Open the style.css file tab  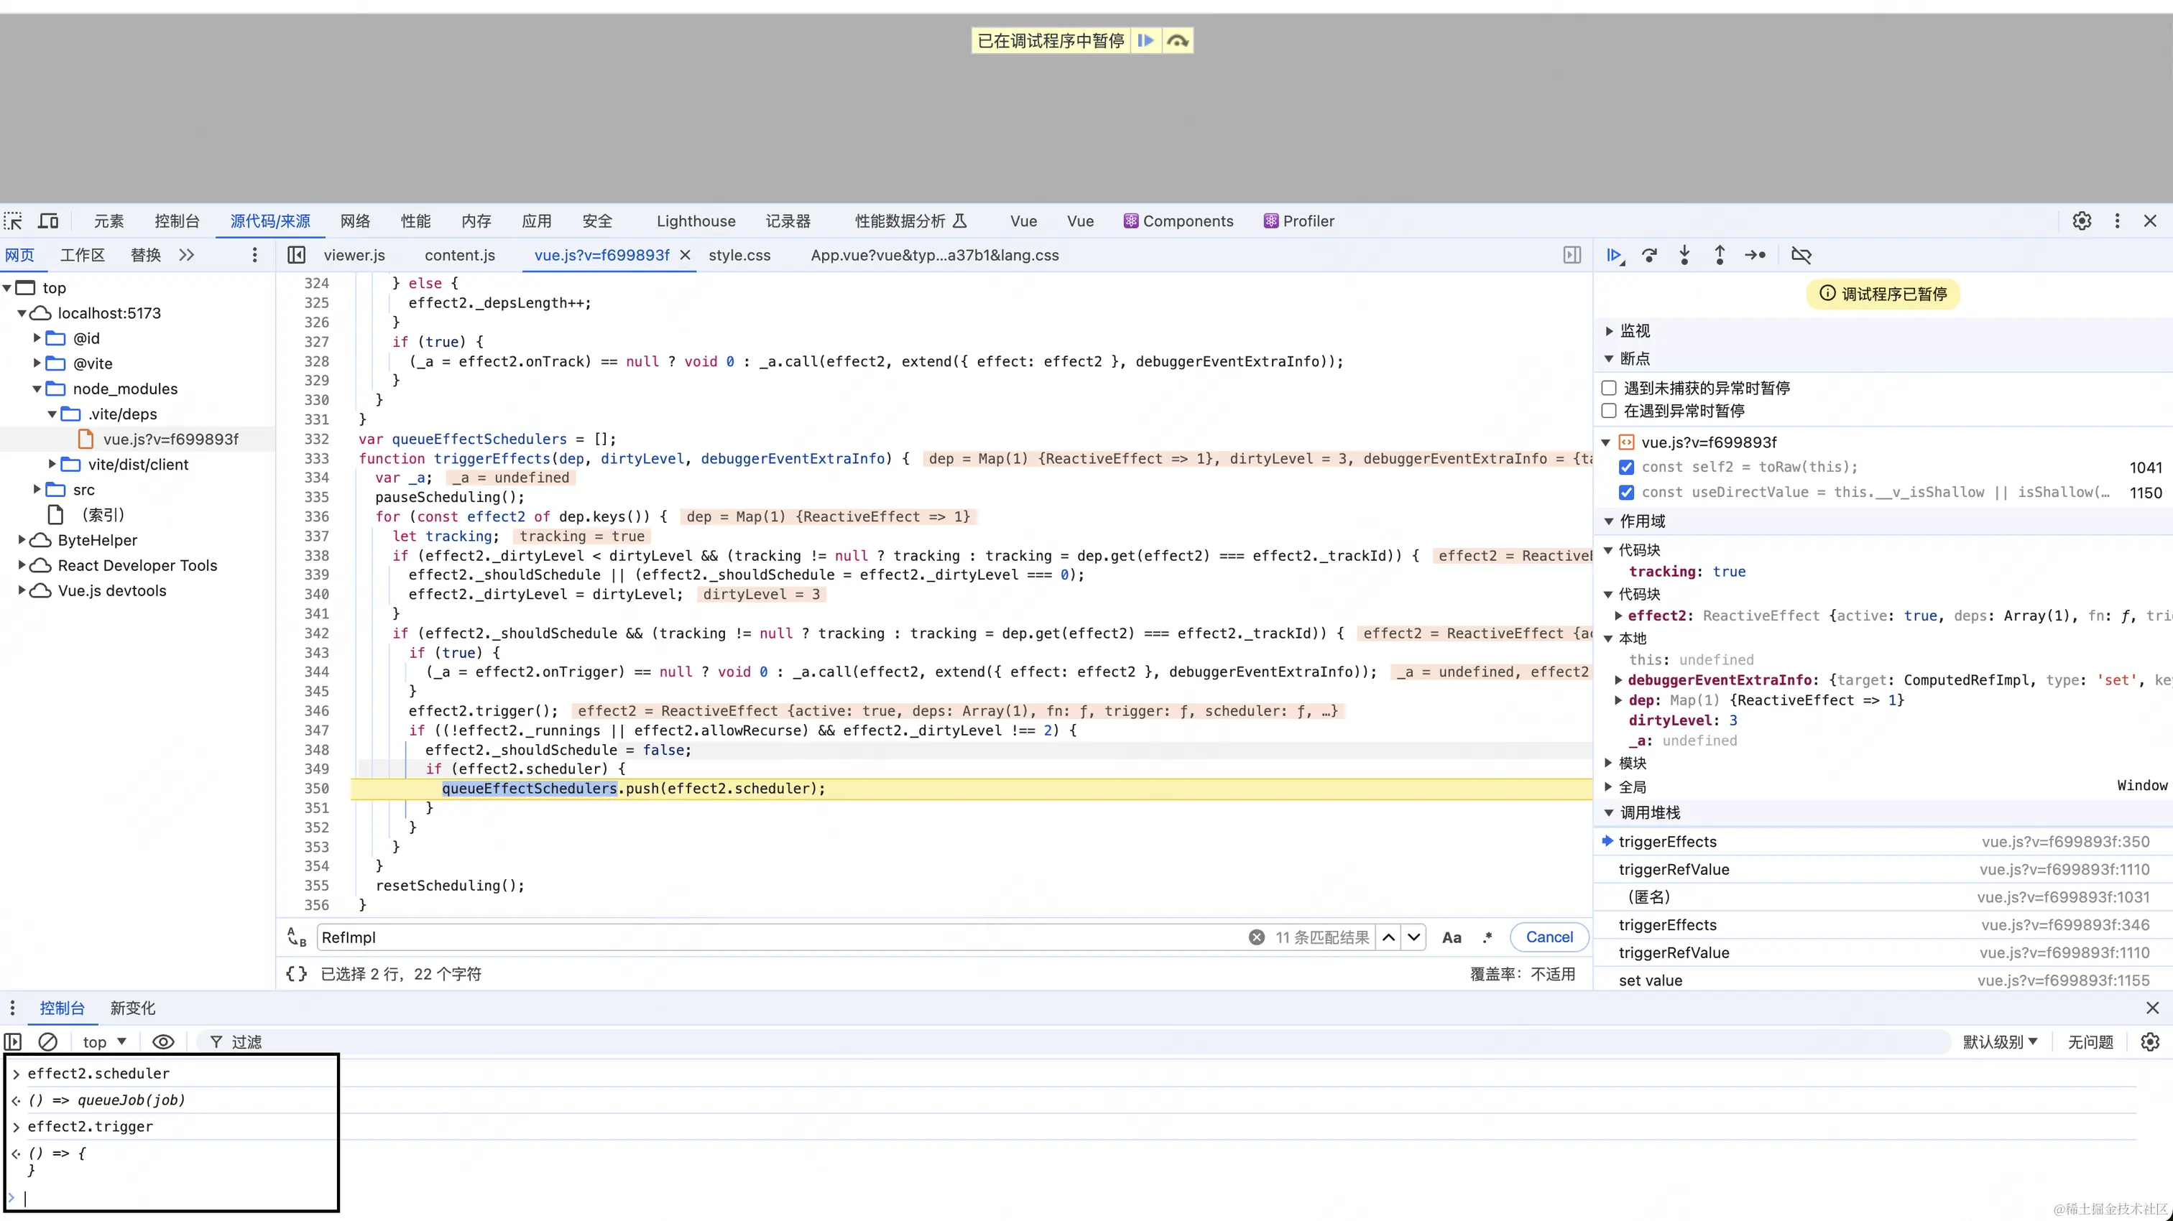(739, 256)
